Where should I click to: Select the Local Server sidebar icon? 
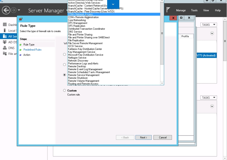coord(5,30)
